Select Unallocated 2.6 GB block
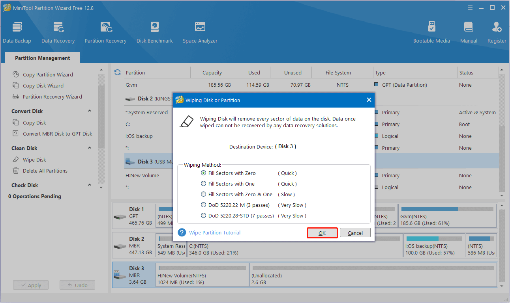The height and width of the screenshot is (303, 510). [x=373, y=275]
